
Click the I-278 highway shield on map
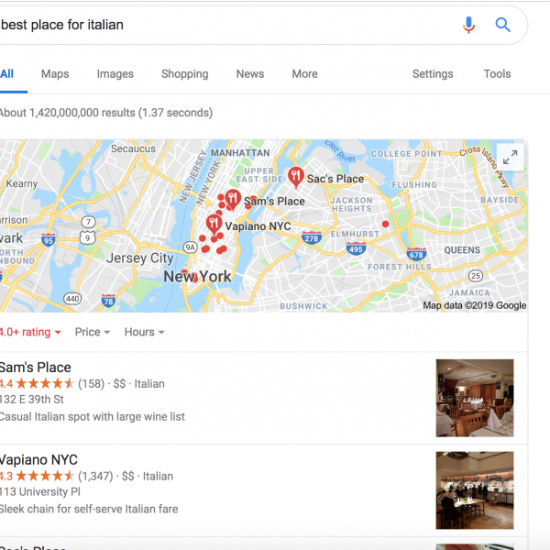tap(311, 238)
